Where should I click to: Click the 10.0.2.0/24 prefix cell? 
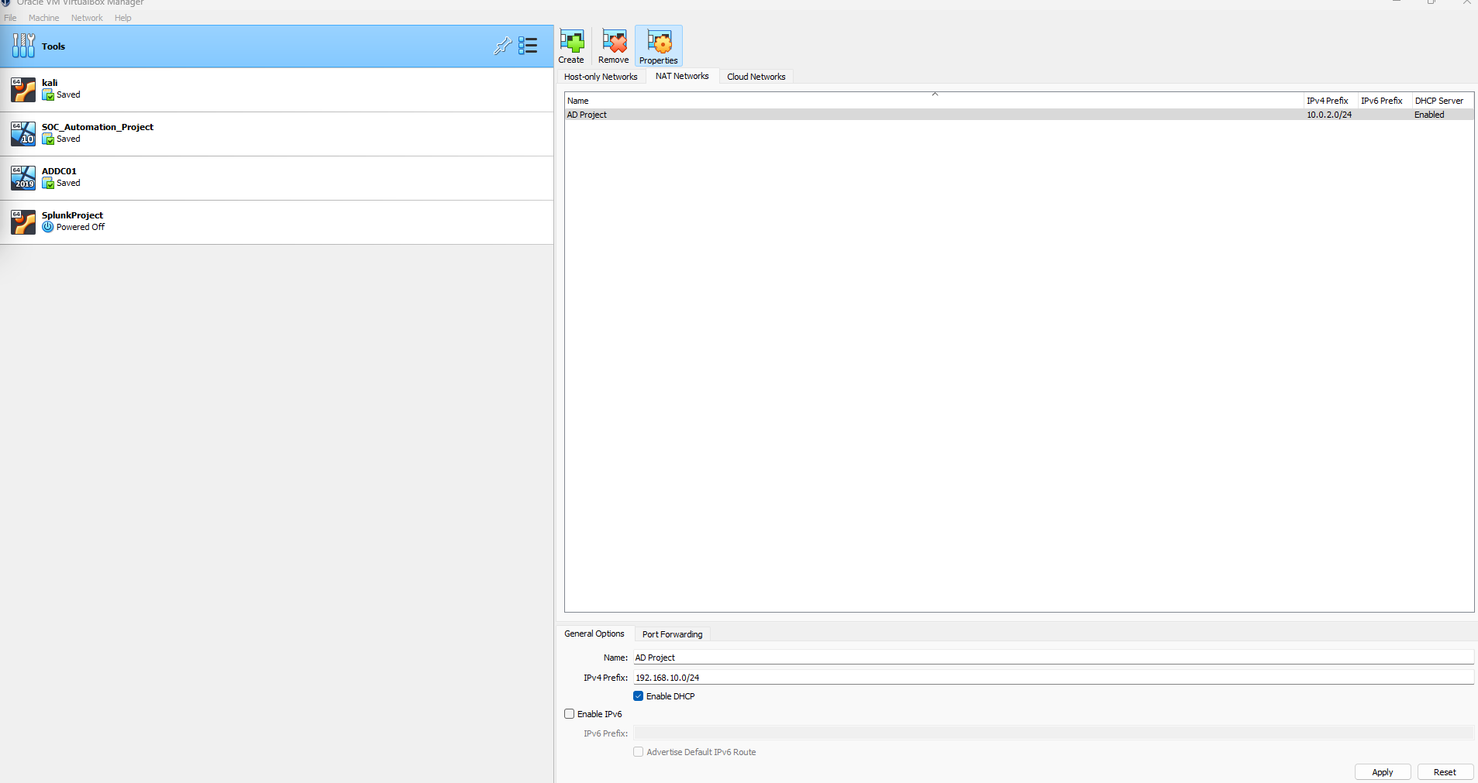[x=1329, y=115]
